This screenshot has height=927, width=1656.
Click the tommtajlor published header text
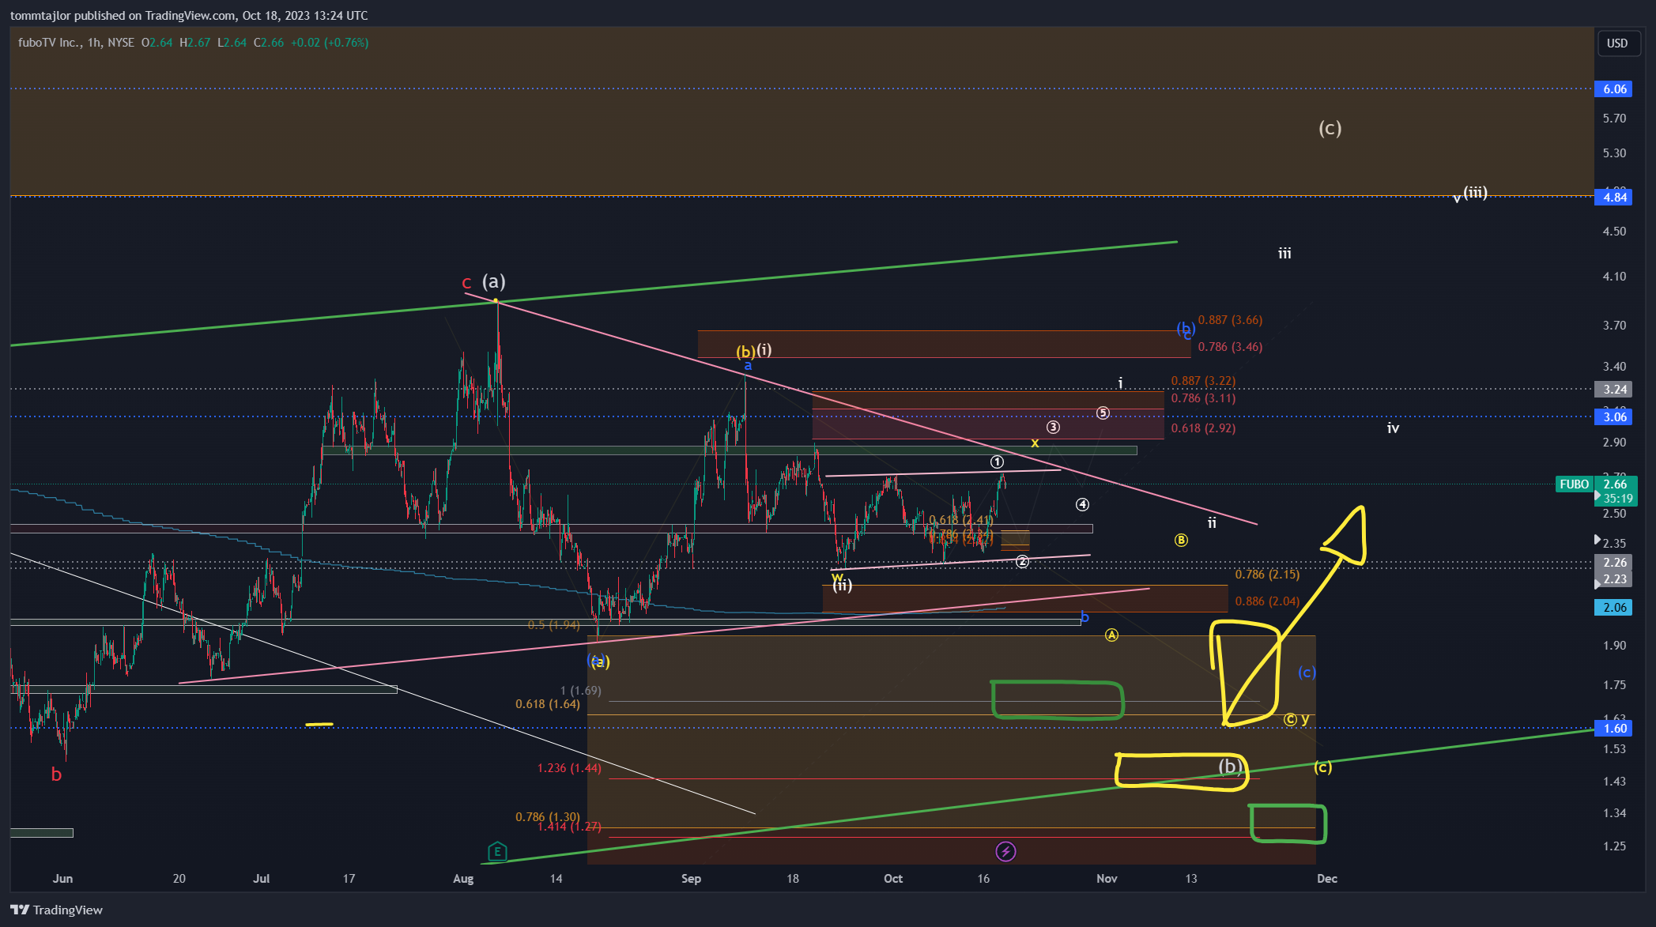(x=189, y=15)
